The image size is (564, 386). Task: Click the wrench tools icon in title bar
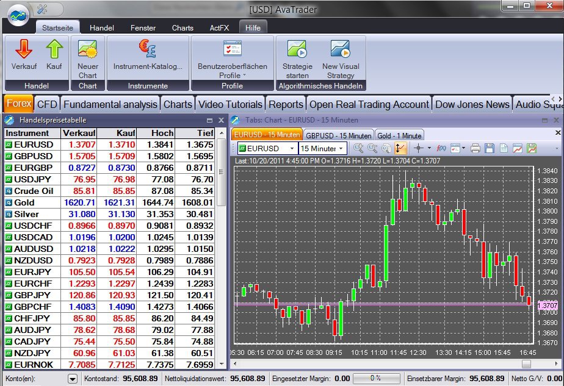43,9
